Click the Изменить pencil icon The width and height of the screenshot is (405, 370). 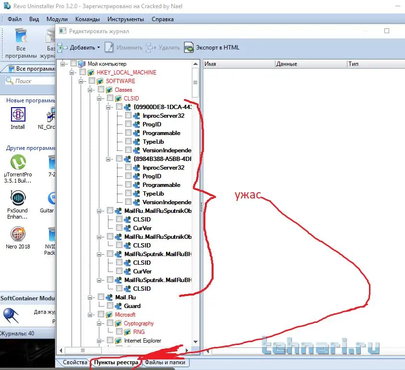click(x=109, y=47)
